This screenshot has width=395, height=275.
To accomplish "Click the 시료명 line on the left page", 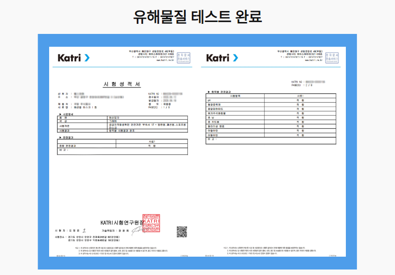I will click(77, 107).
